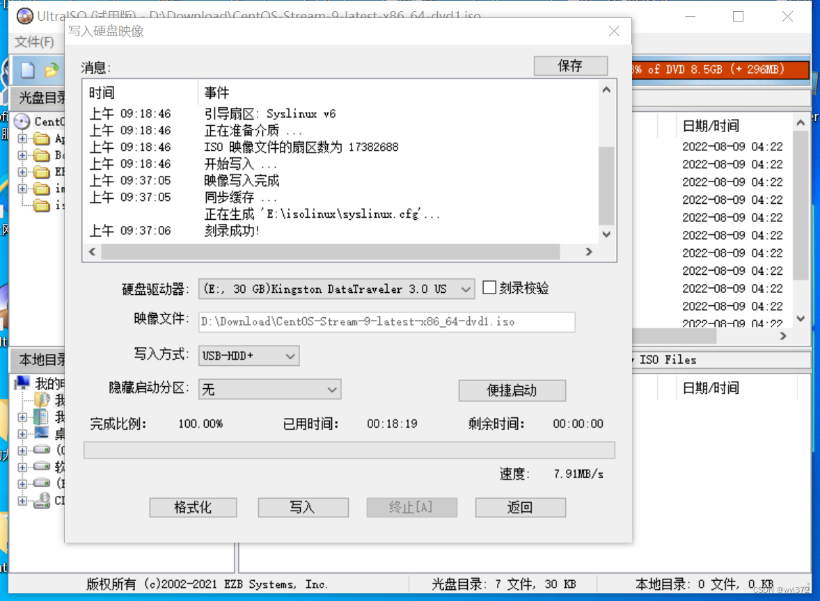This screenshot has width=820, height=601.
Task: Click the 格式化 format button
Action: click(193, 508)
